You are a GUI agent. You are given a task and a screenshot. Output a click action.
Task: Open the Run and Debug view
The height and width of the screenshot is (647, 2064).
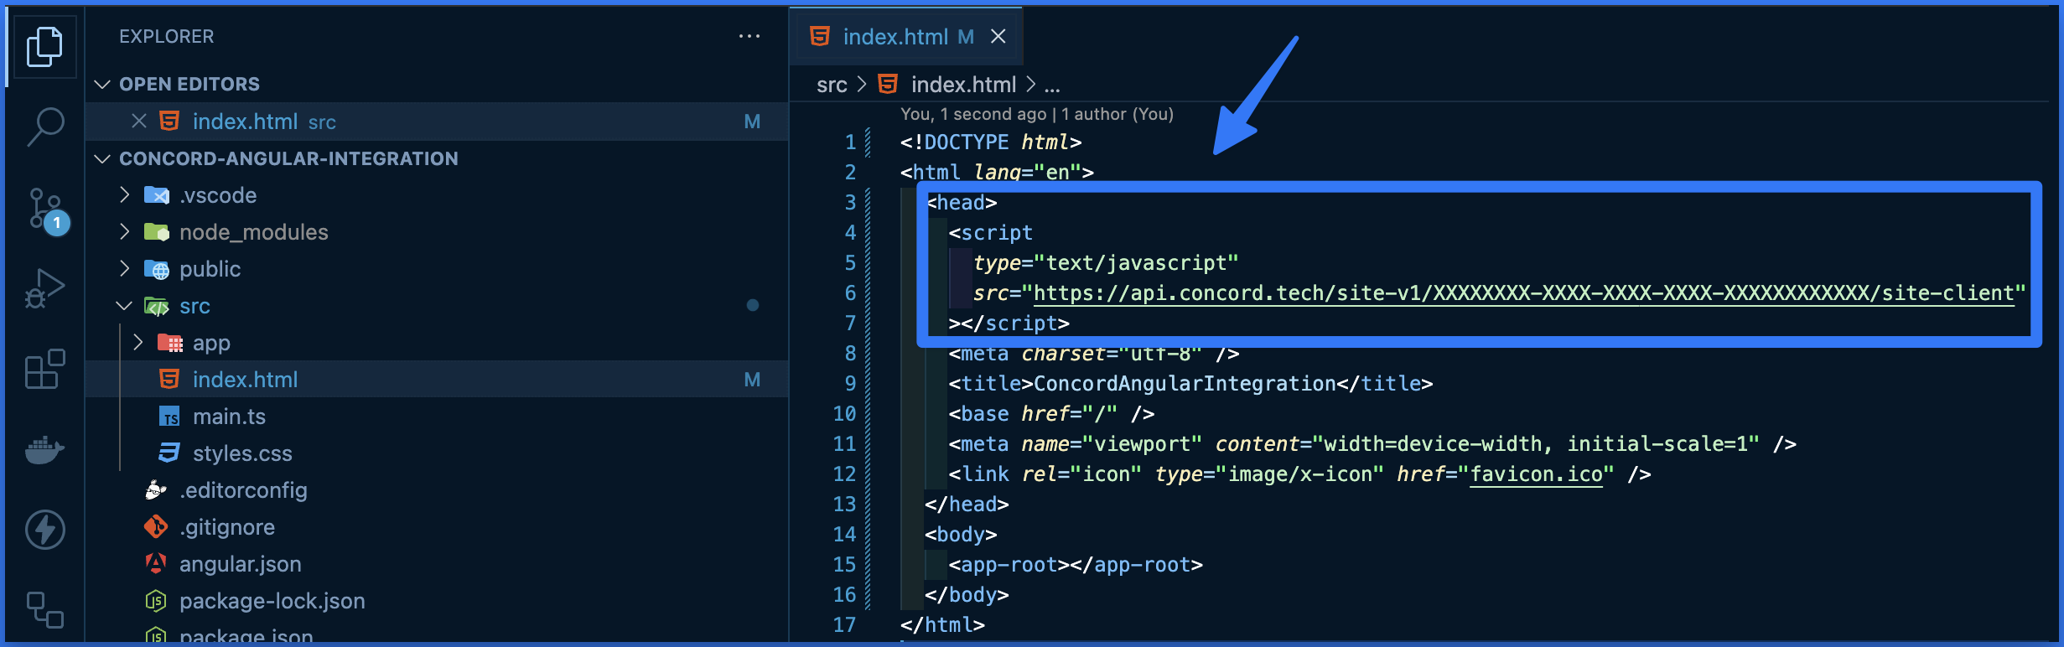(44, 288)
